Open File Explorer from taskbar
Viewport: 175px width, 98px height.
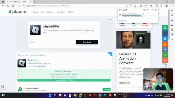point(75,95)
